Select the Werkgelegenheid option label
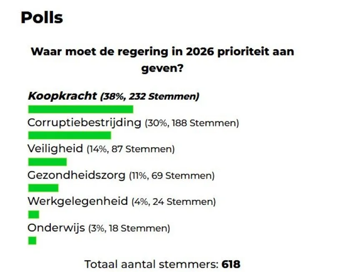Screen dimensions: 338x272 point(78,201)
